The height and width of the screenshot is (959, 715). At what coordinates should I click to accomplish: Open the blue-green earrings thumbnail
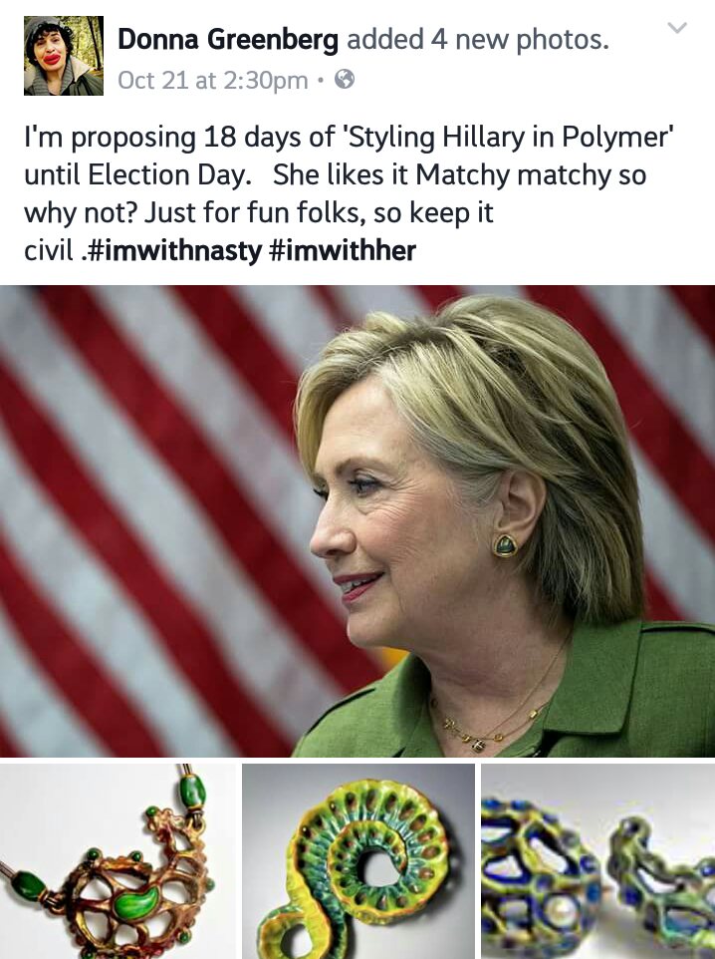coord(598,861)
